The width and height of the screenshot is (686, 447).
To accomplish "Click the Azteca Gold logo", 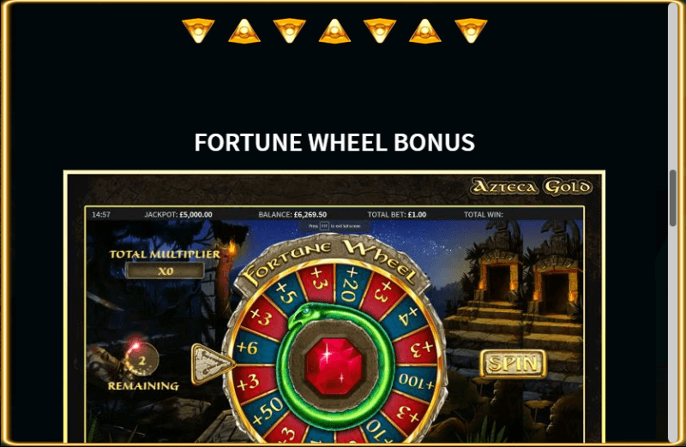I will [x=531, y=187].
